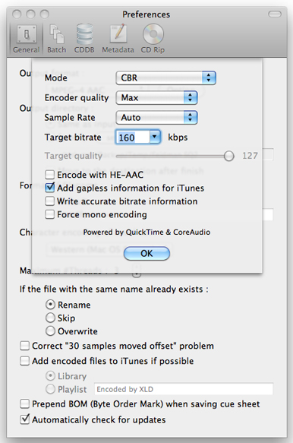Image resolution: width=293 pixels, height=443 pixels.
Task: Open the Sample Rate dropdown
Action: pos(156,118)
